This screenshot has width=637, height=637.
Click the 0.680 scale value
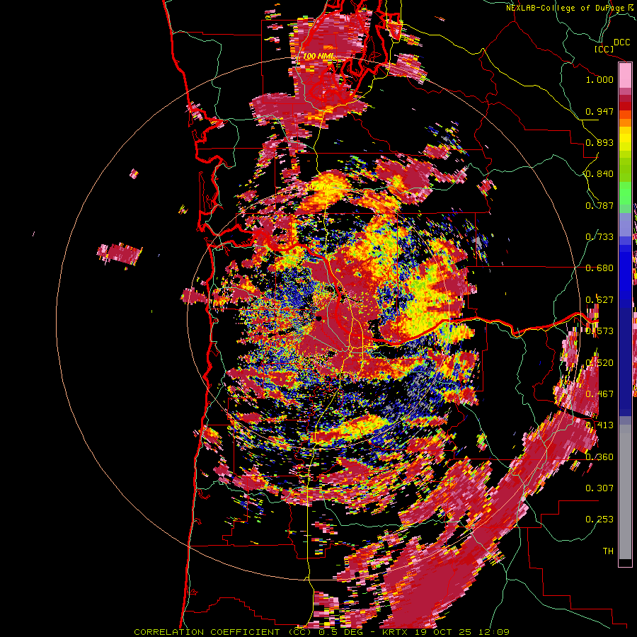point(599,268)
